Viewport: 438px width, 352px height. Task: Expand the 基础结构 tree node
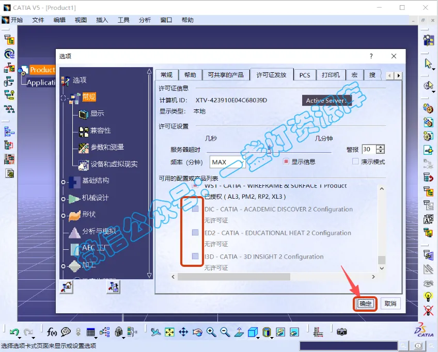[63, 182]
